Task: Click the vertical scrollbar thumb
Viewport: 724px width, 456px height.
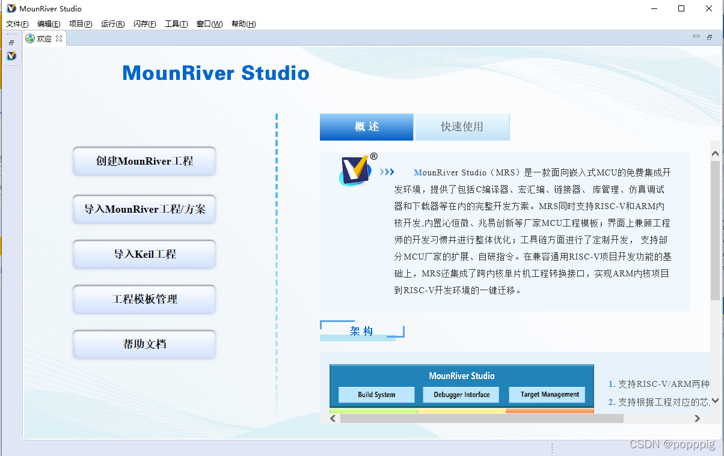Action: (715, 230)
